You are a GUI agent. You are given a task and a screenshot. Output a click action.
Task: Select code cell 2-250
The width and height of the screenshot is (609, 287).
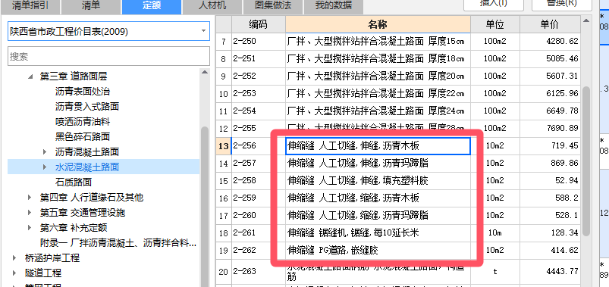(259, 42)
